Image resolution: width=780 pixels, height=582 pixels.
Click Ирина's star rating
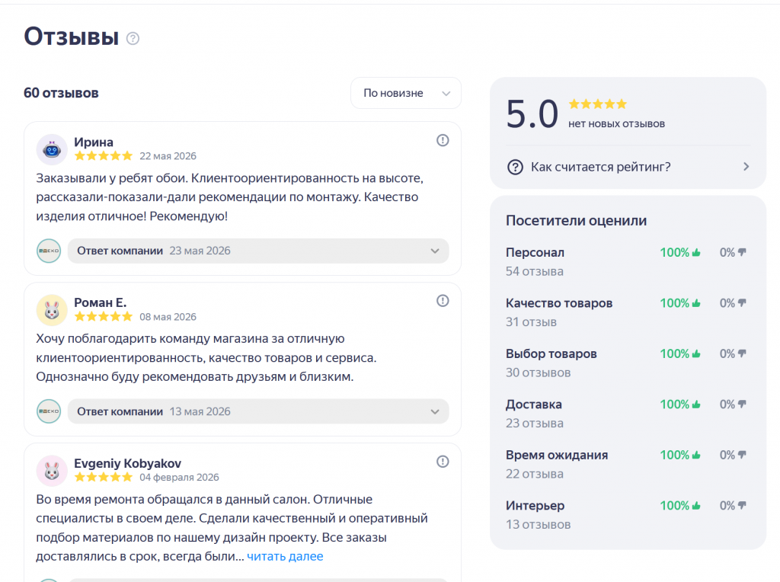(x=104, y=156)
